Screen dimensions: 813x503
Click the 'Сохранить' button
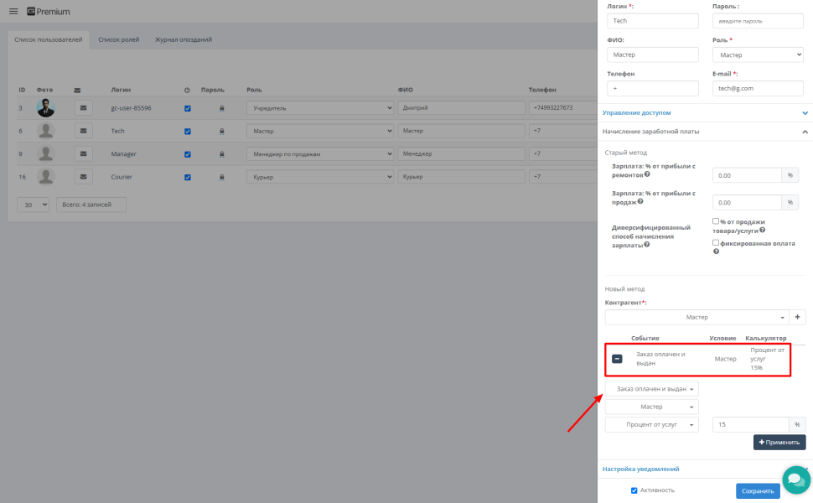757,491
